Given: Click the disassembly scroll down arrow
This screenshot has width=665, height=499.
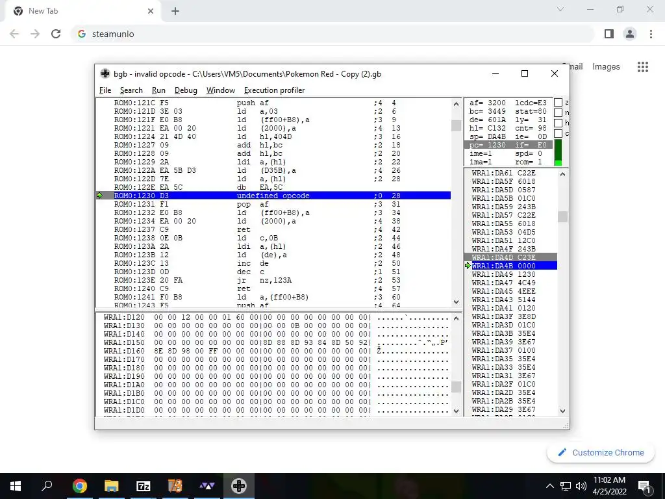Looking at the screenshot, I should [x=457, y=301].
